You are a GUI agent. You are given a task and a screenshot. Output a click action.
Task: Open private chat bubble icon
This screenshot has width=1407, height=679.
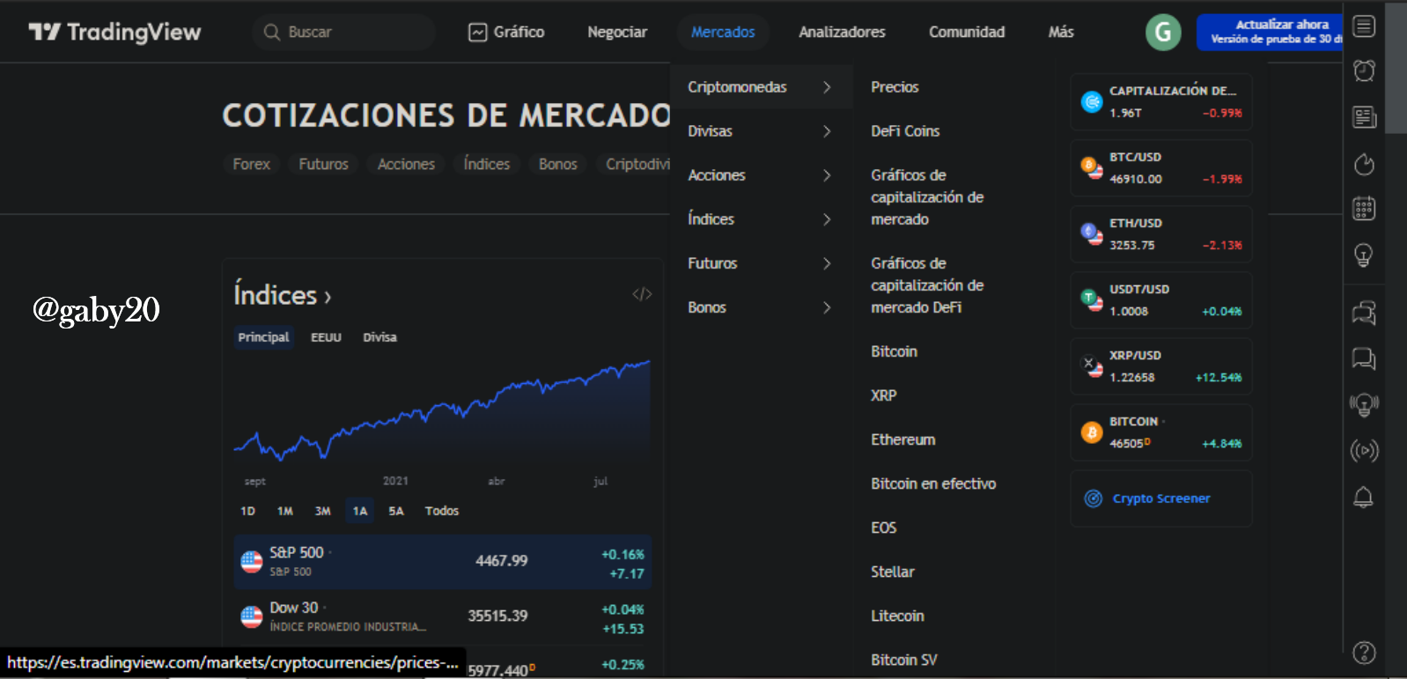click(1364, 358)
